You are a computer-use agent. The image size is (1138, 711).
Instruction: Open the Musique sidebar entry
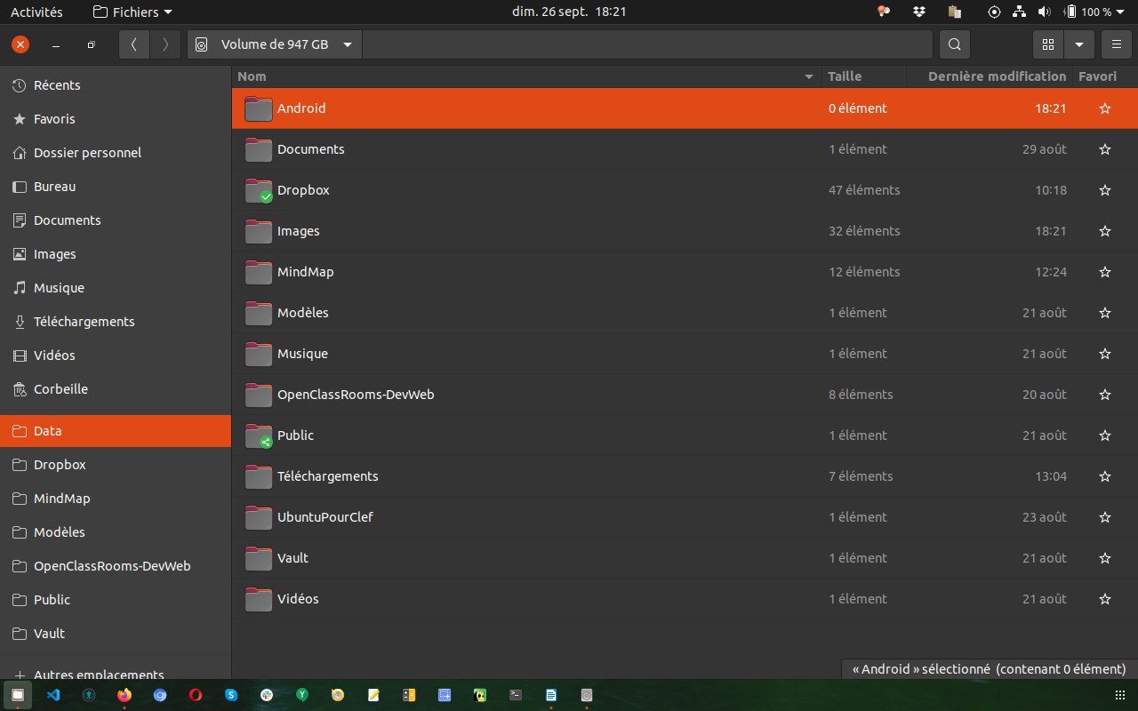(x=116, y=288)
